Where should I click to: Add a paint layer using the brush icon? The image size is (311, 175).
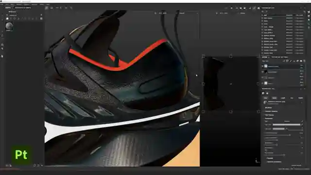[291, 61]
